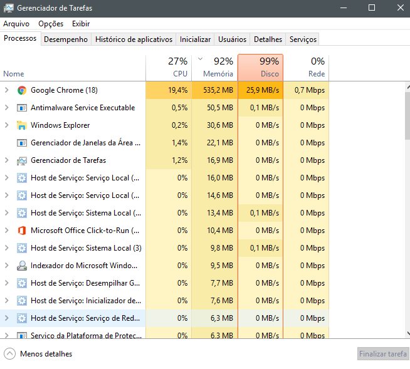
Task: Sort by the CPU column header
Action: (x=169, y=68)
